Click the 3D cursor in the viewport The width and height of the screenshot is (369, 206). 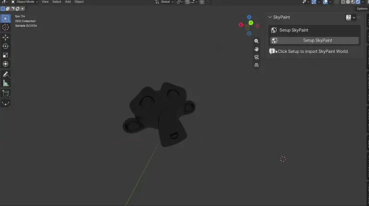point(283,159)
